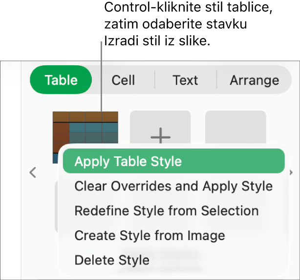
Task: Open the Arrange tab
Action: tap(254, 80)
